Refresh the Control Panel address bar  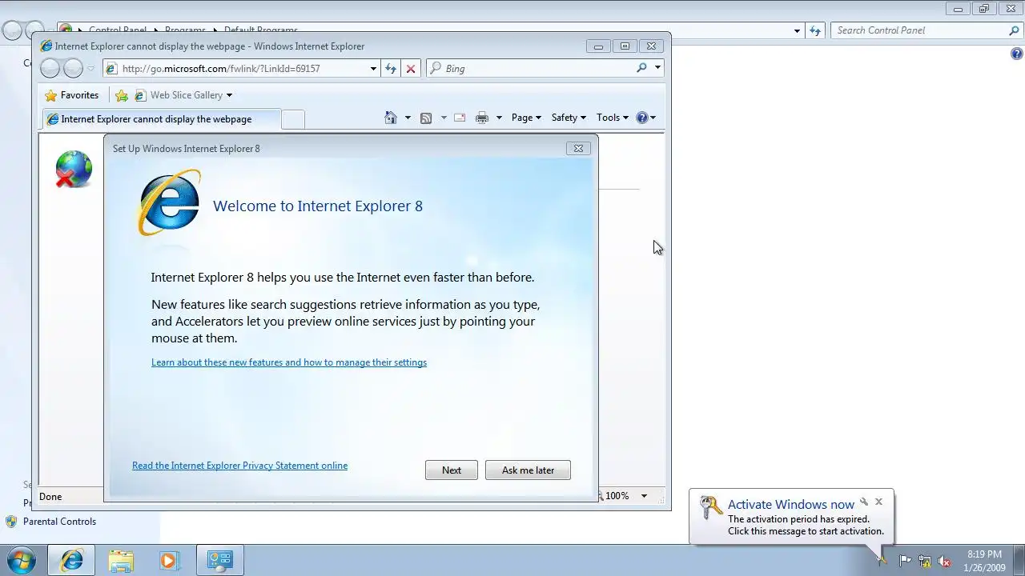tap(815, 30)
